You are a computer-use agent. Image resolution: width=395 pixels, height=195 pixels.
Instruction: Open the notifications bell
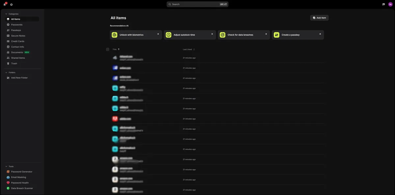5,4
